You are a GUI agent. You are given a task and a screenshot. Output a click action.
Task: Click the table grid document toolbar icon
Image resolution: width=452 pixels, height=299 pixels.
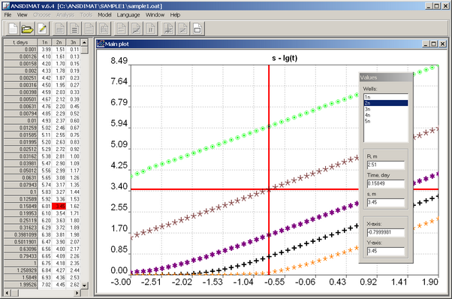89,29
